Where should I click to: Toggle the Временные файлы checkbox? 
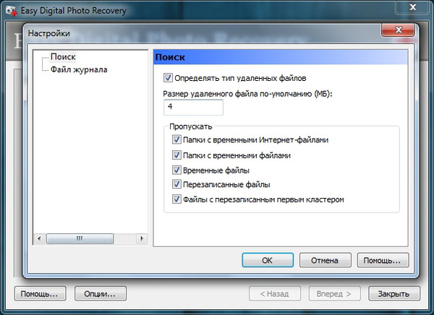(176, 170)
